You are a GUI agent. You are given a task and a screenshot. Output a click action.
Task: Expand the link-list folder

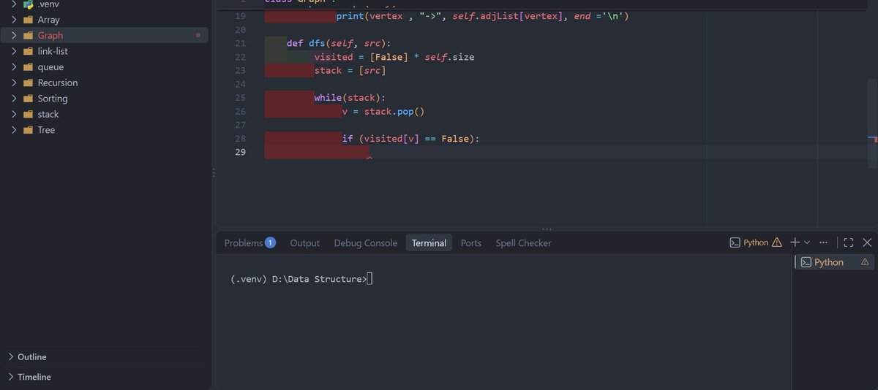click(x=14, y=51)
